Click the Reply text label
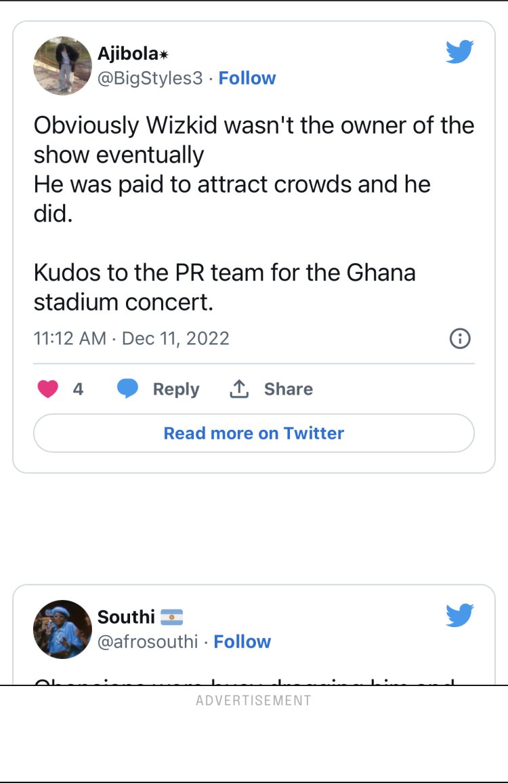 pyautogui.click(x=176, y=389)
